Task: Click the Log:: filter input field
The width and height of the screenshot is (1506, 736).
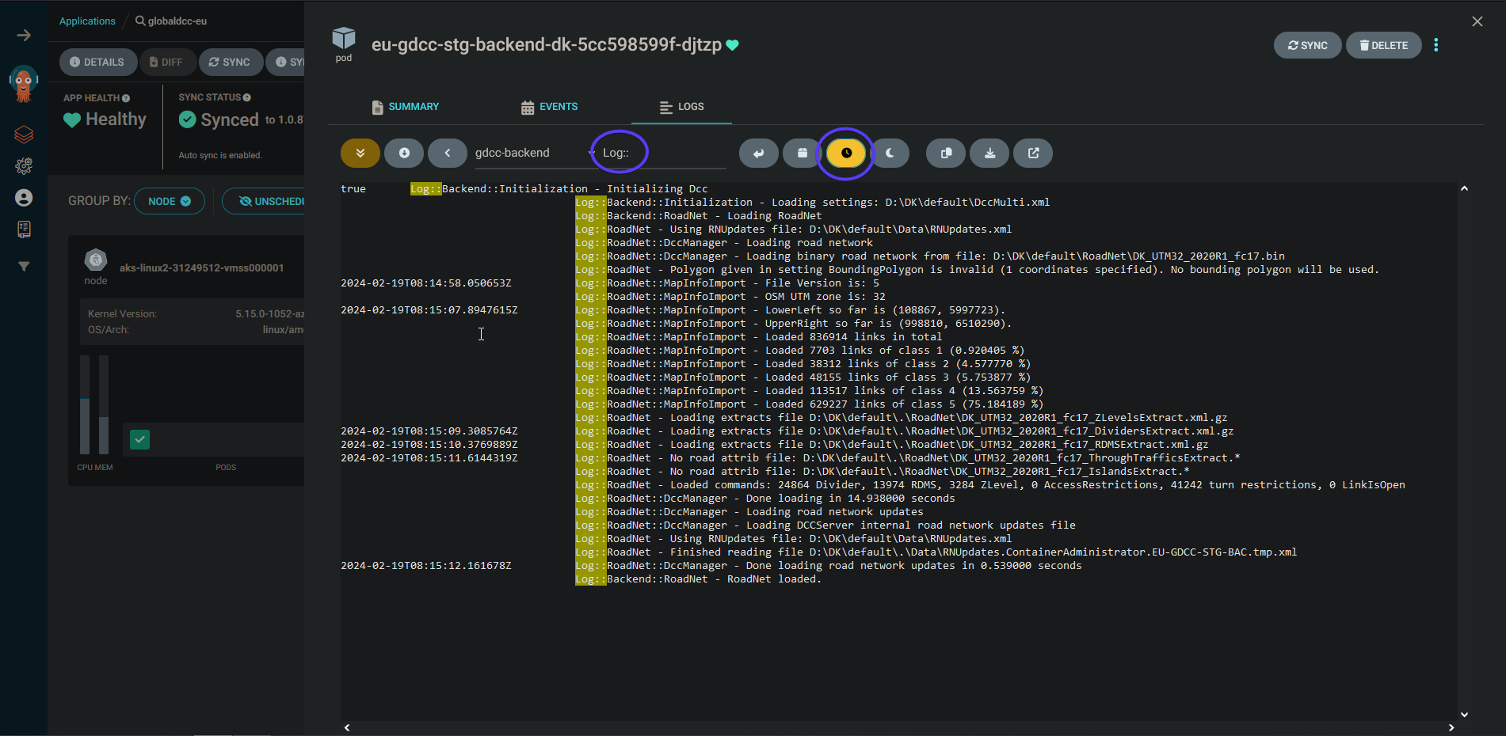Action: pos(662,153)
